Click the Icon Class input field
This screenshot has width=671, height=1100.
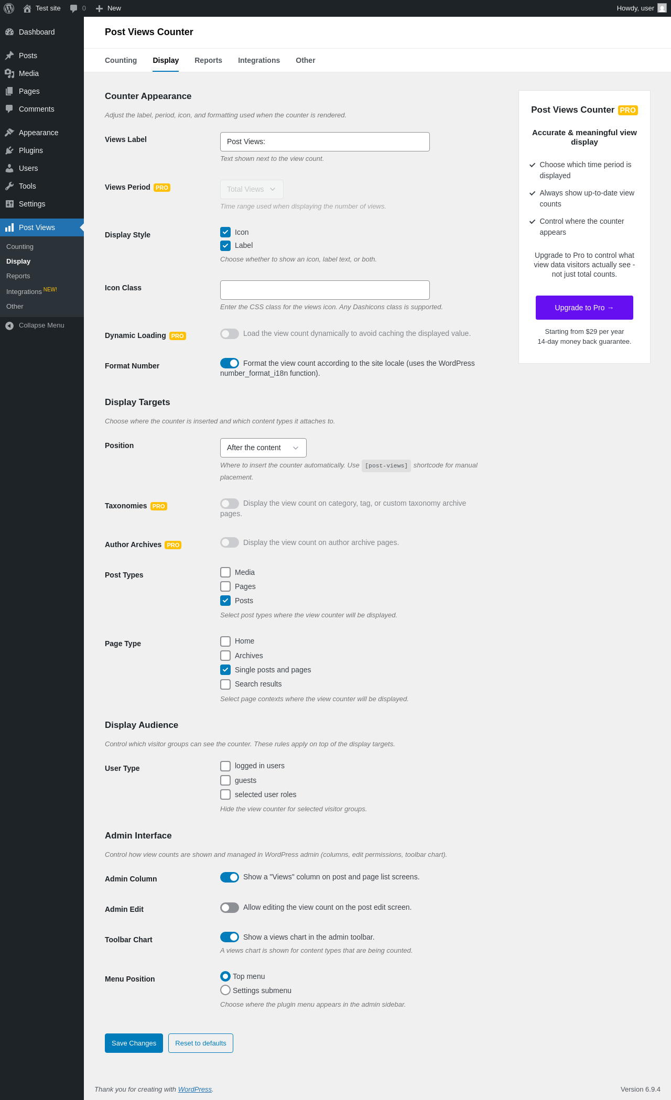coord(325,290)
